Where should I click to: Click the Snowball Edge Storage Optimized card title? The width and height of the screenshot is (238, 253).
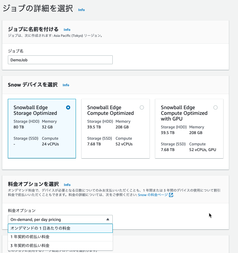[35, 110]
